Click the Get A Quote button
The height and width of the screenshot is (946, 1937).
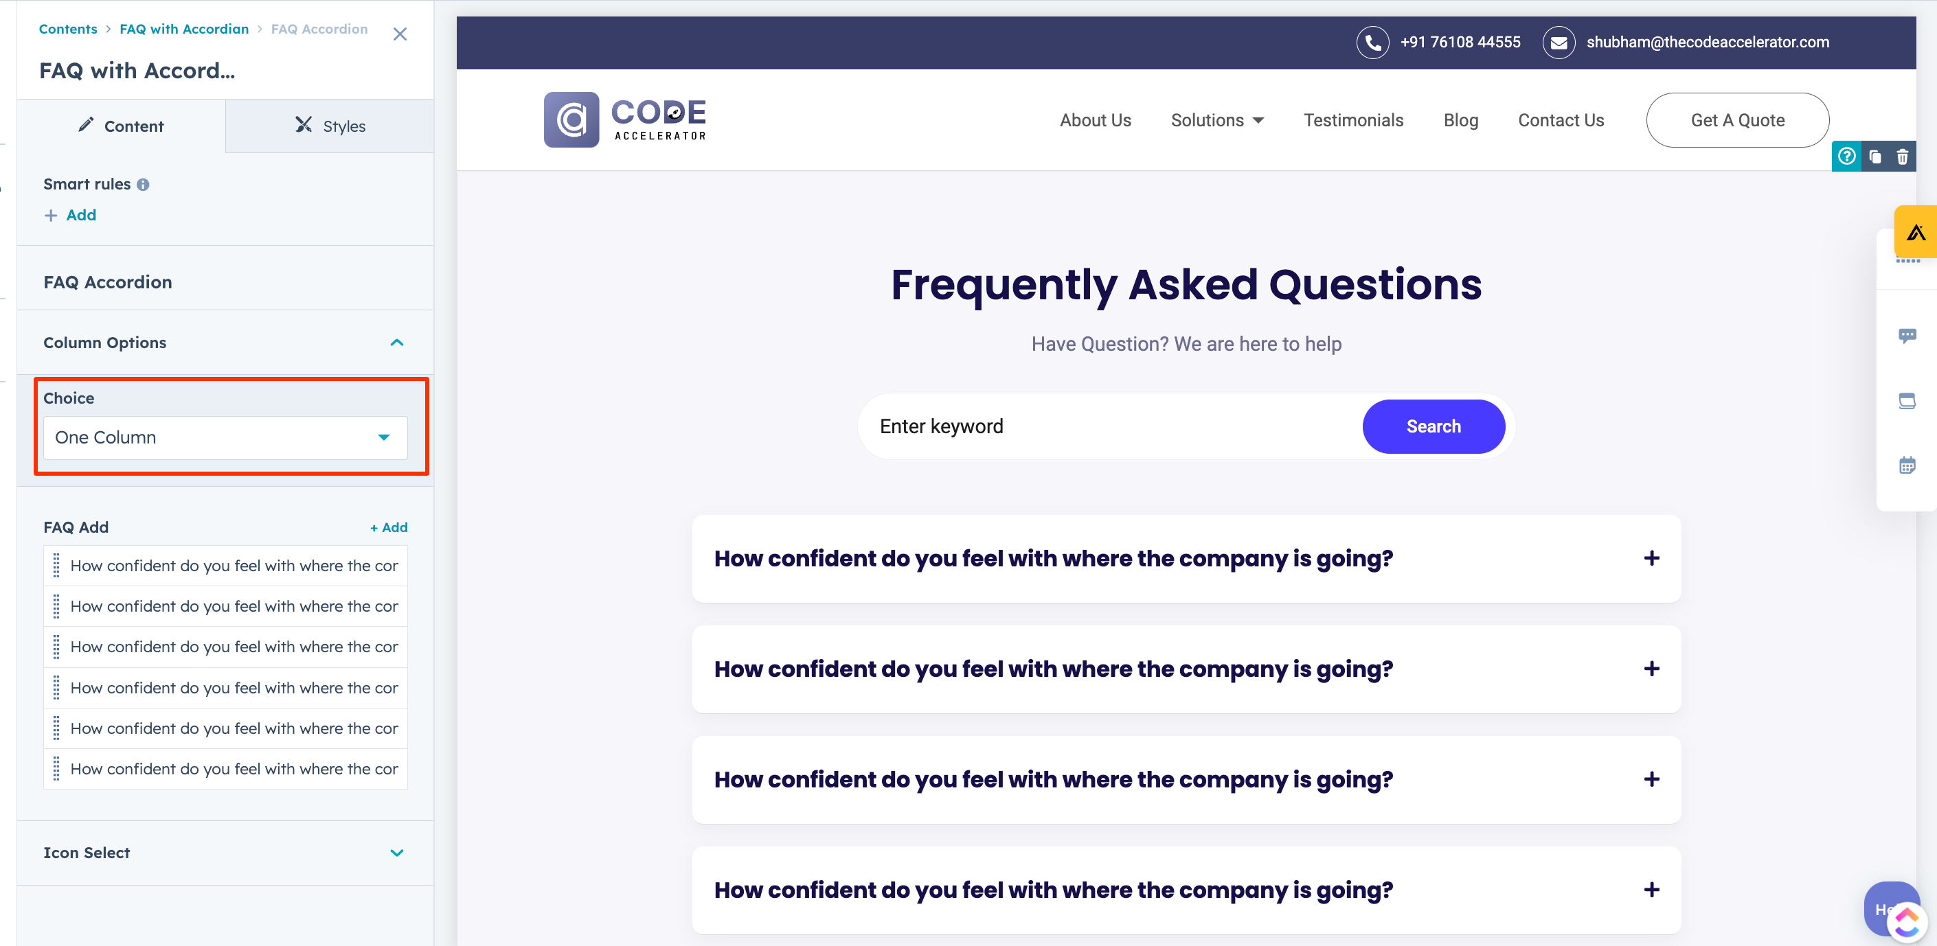[x=1737, y=120]
